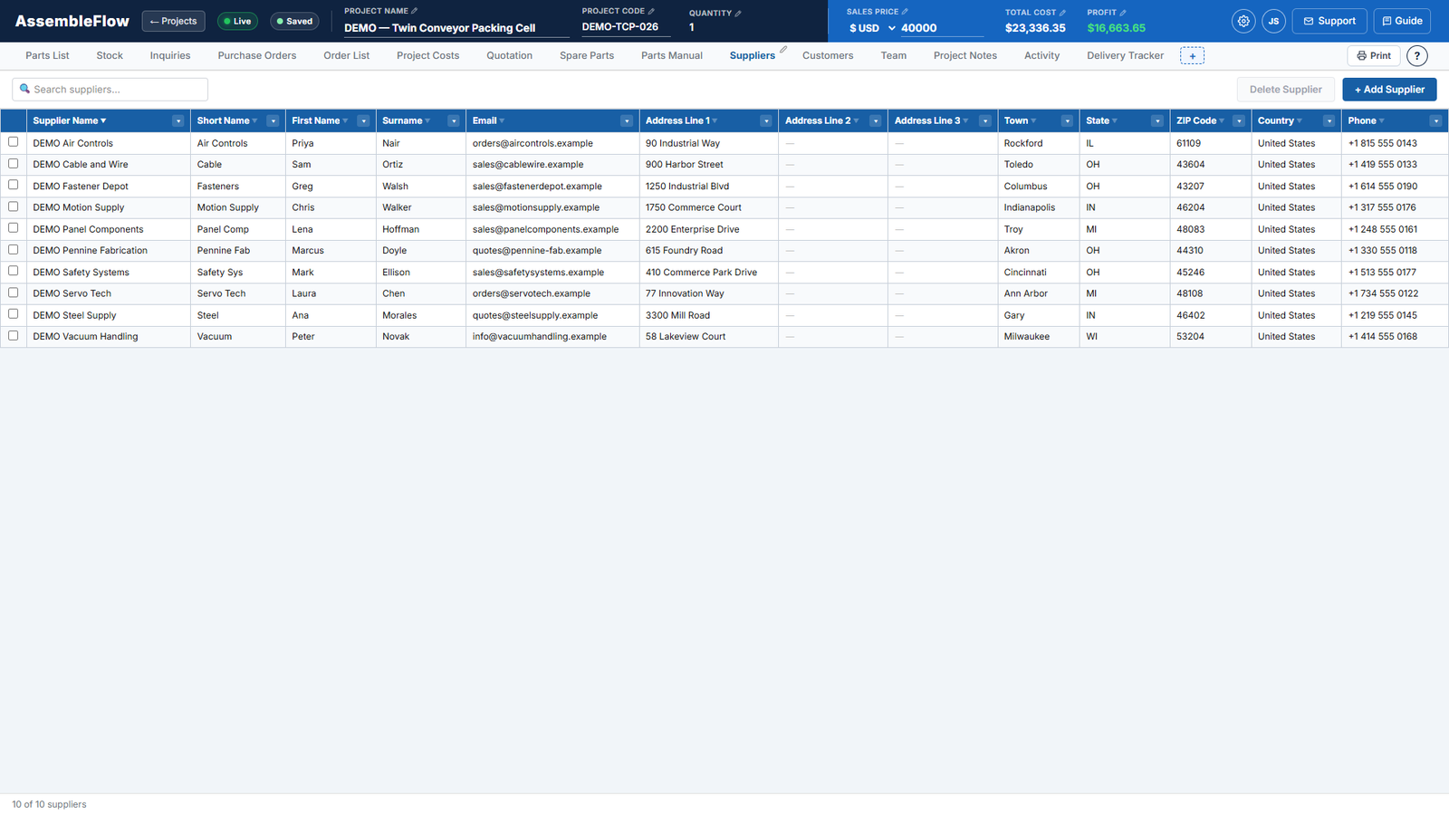
Task: Open the Delivery Tracker tab
Action: coord(1125,56)
